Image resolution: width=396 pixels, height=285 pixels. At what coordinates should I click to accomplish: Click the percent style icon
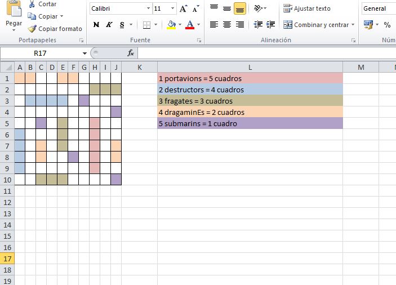tap(387, 25)
